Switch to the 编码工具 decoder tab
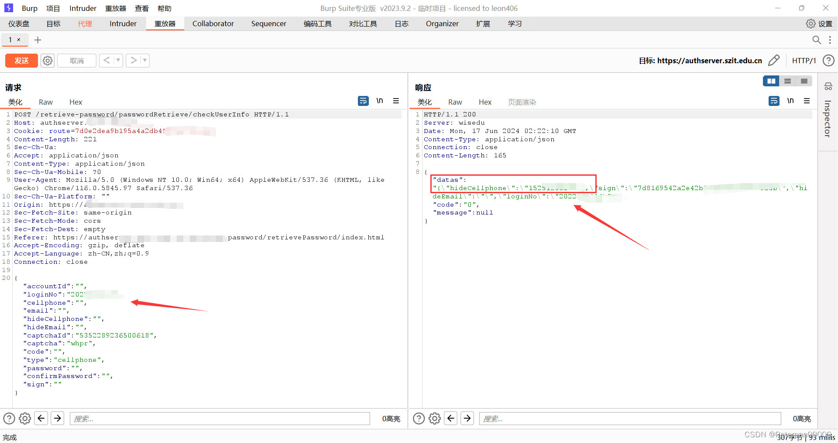The image size is (838, 443). 318,24
